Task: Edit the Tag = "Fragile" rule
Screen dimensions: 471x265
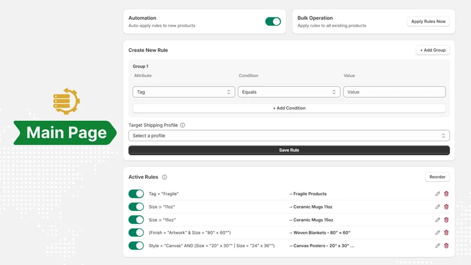Action: pos(437,194)
